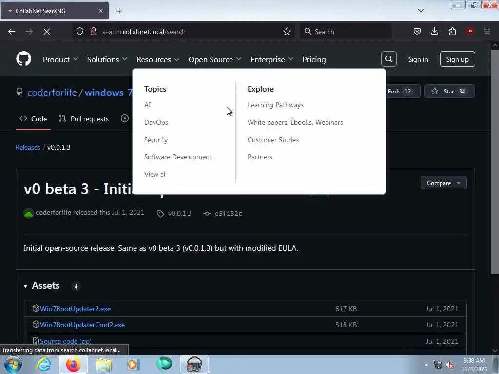499x374 pixels.
Task: Click the tracking protection shield icon
Action: [80, 32]
